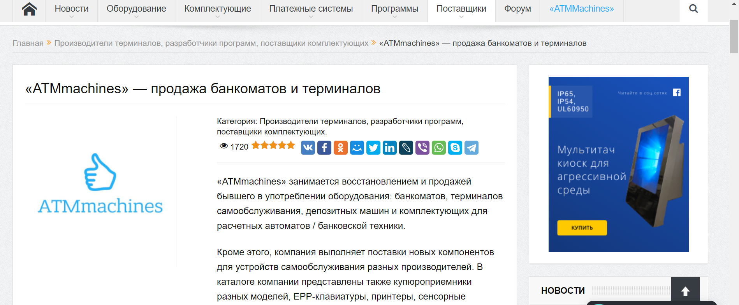Click the eye views icon

[224, 146]
